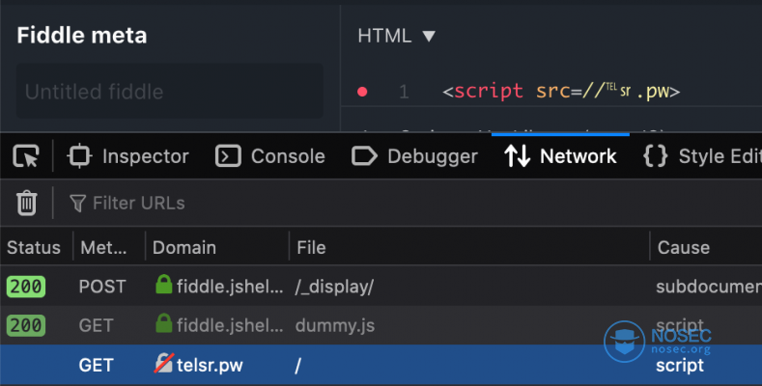Sort requests by Status column header
762x386 pixels.
point(34,248)
